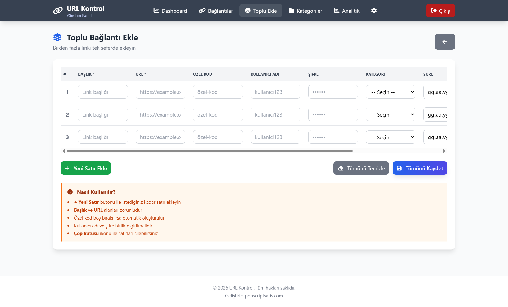Click the back arrow button

tap(445, 42)
